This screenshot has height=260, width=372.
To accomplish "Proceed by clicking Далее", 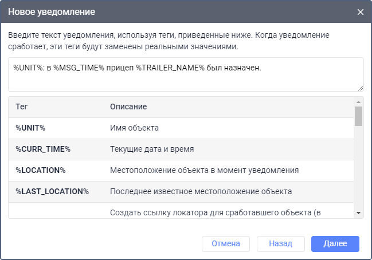I will point(335,243).
